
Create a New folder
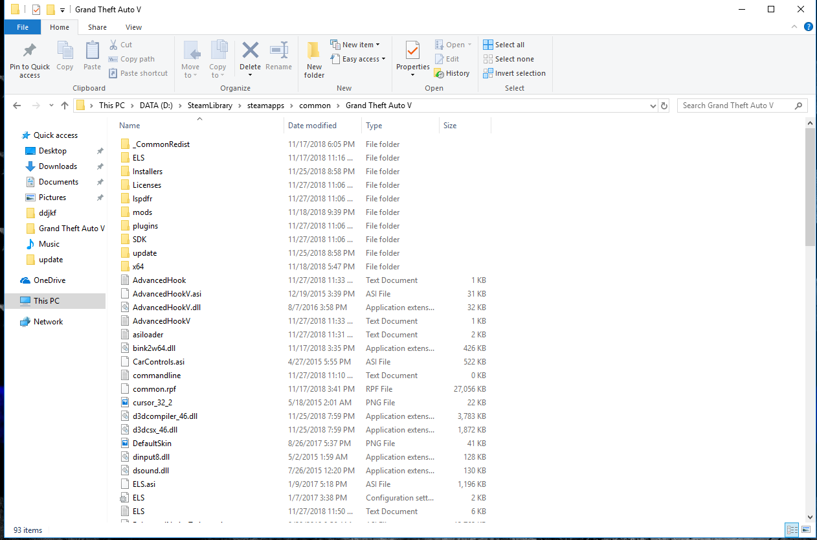click(x=314, y=60)
